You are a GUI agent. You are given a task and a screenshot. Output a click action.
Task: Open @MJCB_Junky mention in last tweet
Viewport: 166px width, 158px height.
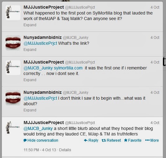pyautogui.click(x=38, y=128)
